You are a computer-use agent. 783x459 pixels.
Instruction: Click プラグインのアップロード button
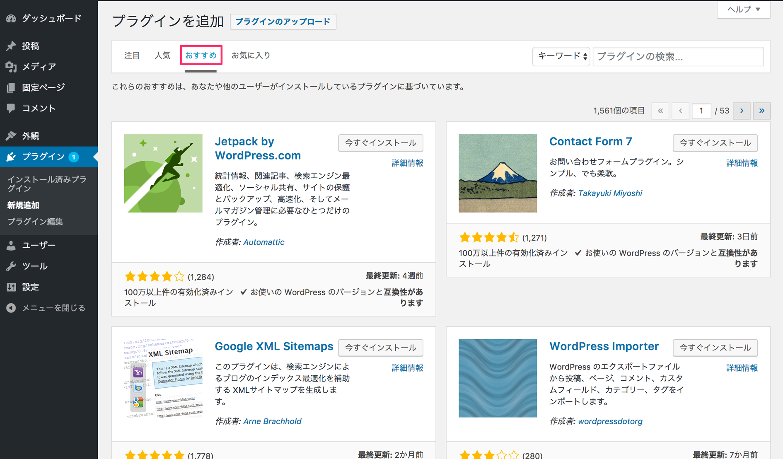coord(283,22)
